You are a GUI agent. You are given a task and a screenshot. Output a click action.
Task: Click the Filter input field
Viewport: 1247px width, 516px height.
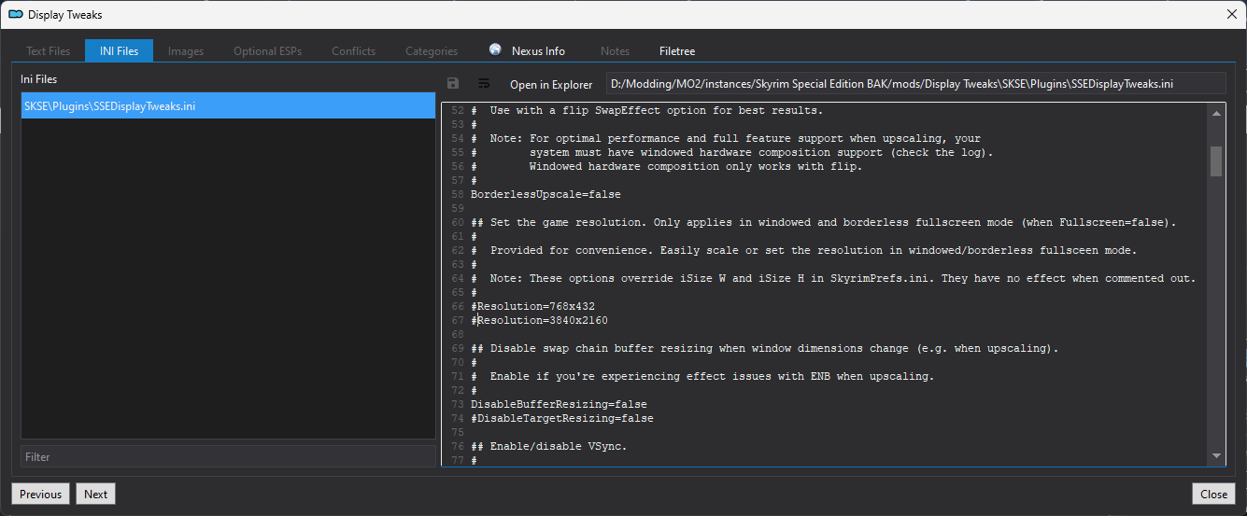click(228, 456)
